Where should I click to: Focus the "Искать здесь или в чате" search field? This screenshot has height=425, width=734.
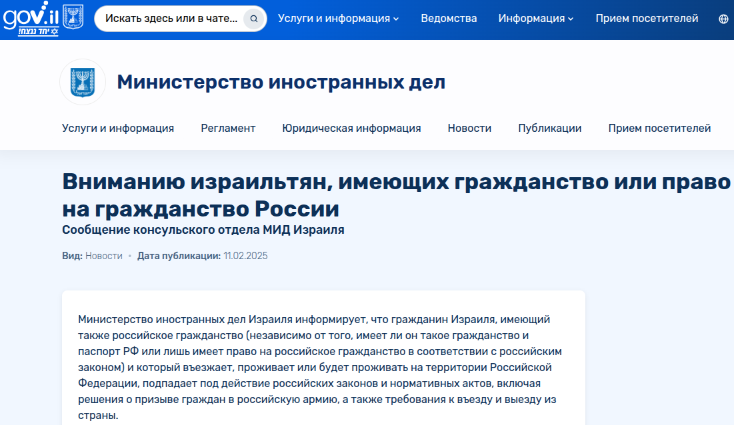pyautogui.click(x=171, y=19)
